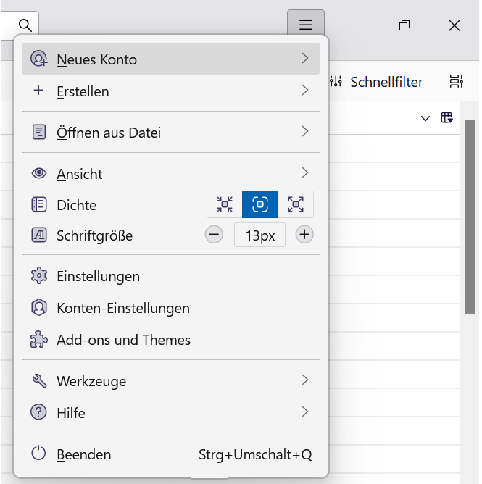Image resolution: width=482 pixels, height=484 pixels.
Task: Expand Öffnen aus Datei submenu
Action: click(170, 133)
